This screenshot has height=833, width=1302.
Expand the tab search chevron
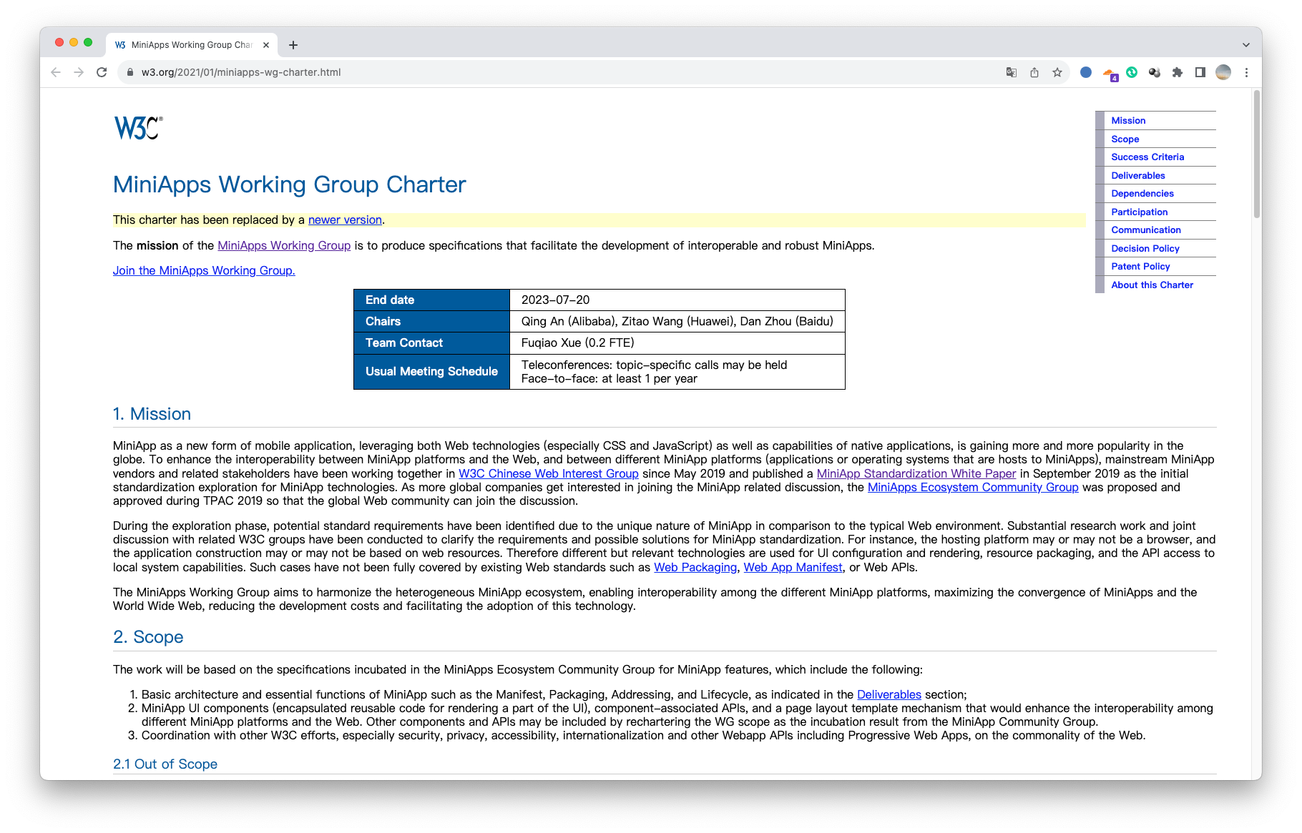click(1246, 44)
